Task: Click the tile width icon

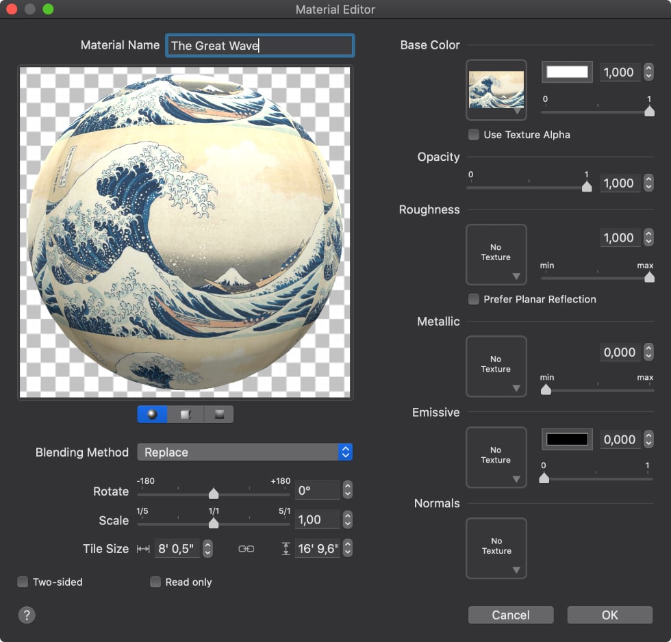Action: [x=143, y=549]
